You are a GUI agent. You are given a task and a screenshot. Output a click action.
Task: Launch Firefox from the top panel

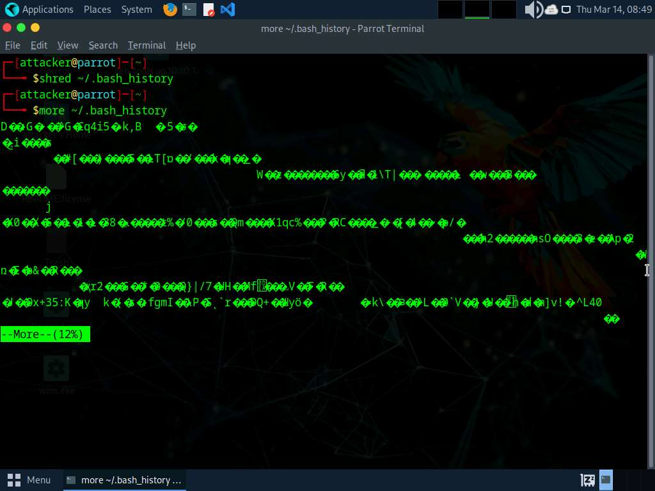(x=170, y=10)
